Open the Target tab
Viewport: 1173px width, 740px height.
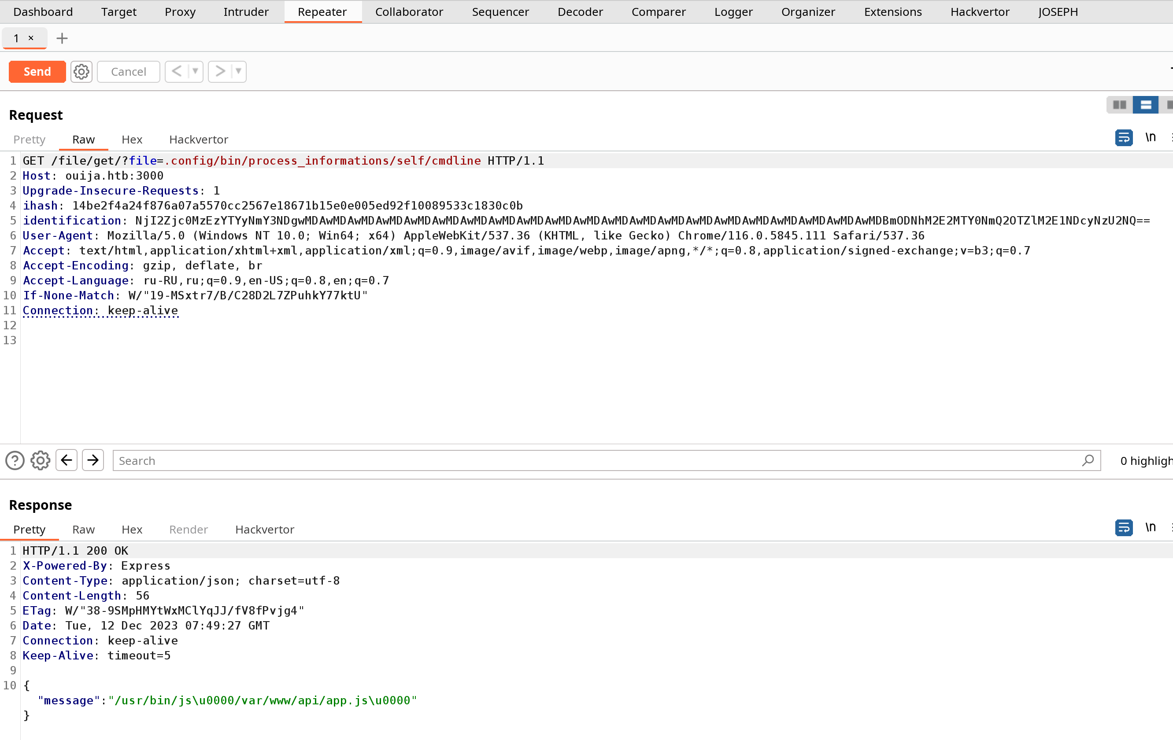(x=119, y=12)
